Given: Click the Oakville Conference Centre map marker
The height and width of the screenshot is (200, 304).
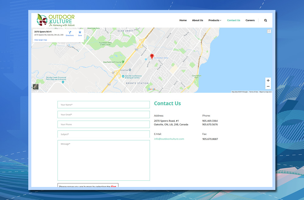Looking at the screenshot, I should click(123, 77).
